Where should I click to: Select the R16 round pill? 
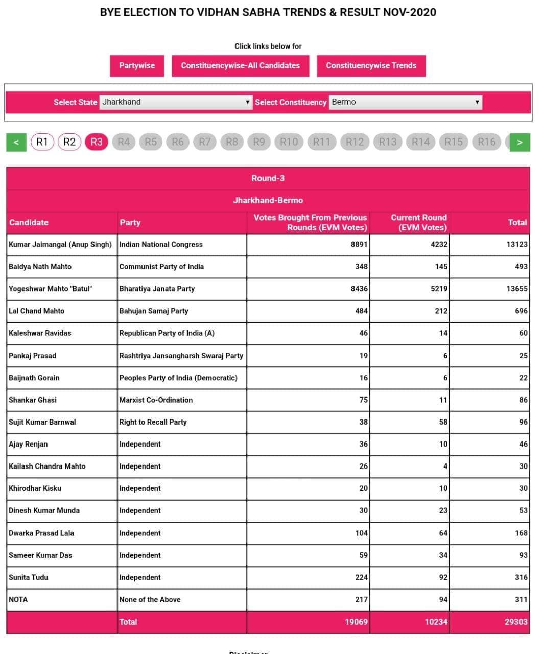[x=487, y=142]
